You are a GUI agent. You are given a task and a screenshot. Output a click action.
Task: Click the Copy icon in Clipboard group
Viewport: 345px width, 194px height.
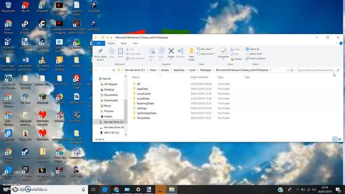click(x=112, y=53)
